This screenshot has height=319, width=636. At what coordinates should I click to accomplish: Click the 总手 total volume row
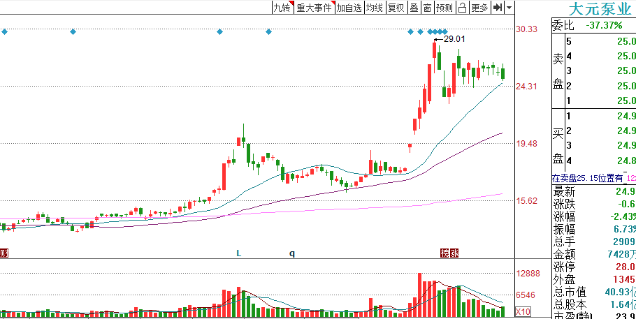click(594, 242)
